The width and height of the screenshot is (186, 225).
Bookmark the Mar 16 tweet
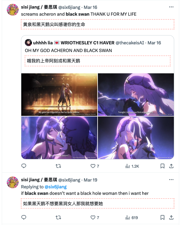(x=162, y=166)
